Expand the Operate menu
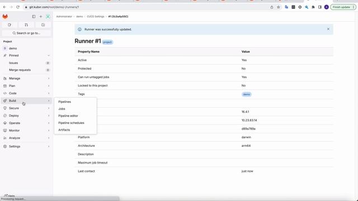The image size is (358, 201). click(x=26, y=123)
